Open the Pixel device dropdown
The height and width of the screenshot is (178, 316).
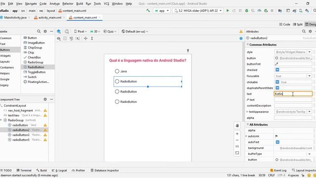click(80, 32)
